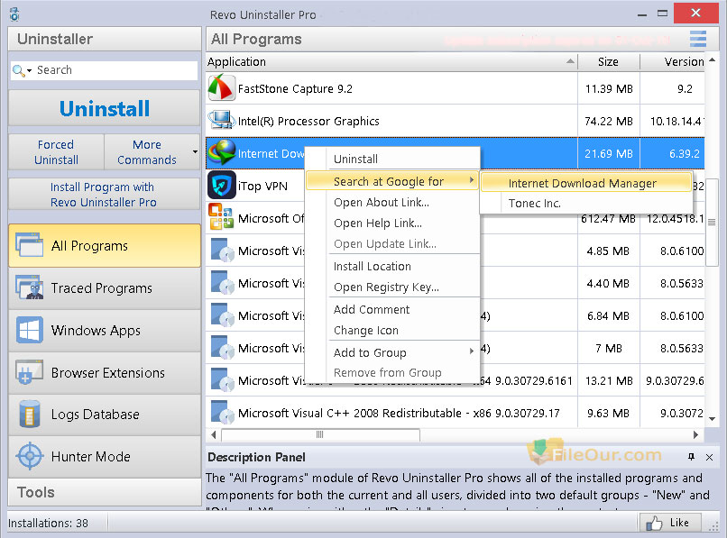Image resolution: width=727 pixels, height=538 pixels.
Task: Choose Install Location in context menu
Action: click(x=373, y=266)
